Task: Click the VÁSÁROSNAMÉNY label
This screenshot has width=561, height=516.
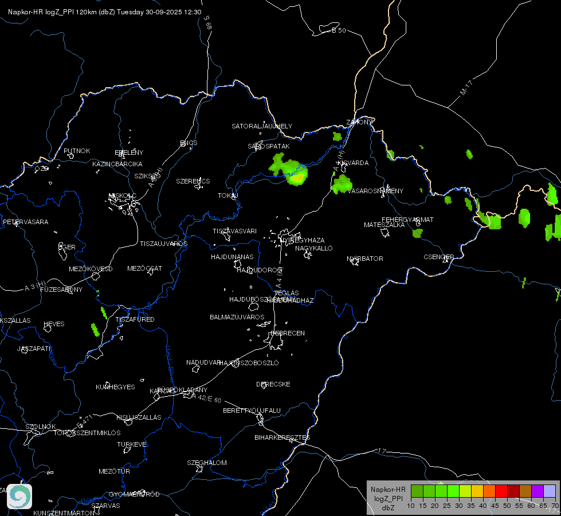Action: tap(375, 191)
